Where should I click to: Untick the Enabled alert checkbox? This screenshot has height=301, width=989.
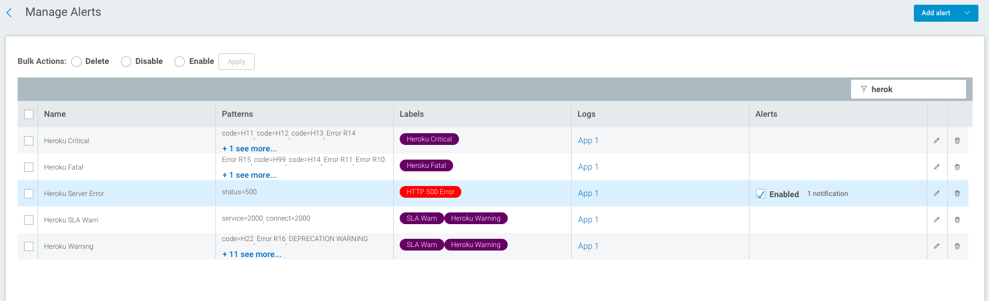761,194
